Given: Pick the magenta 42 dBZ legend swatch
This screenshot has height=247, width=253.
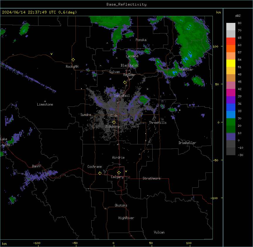Looking at the screenshot, I should tap(231, 92).
